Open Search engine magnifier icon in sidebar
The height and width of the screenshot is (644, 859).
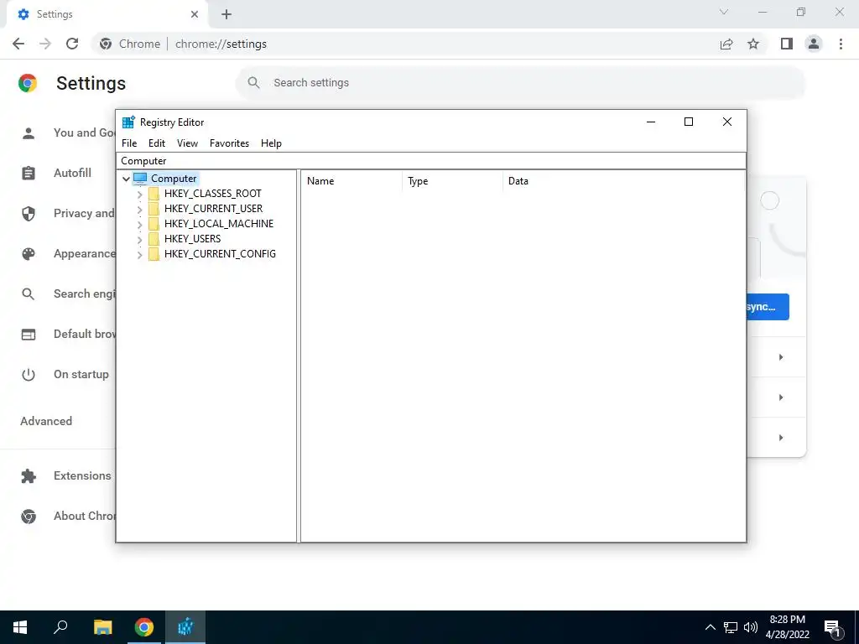tap(29, 294)
